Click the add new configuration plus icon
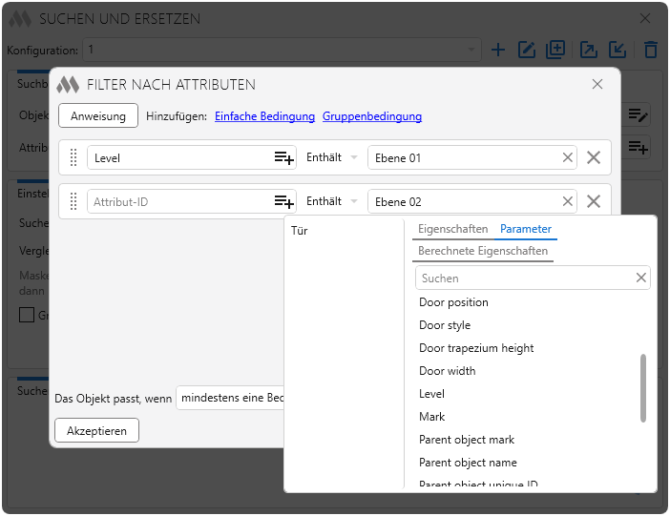 497,50
